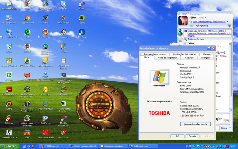Switch to the Avançado tab
Screen dimensions: 238x149
point(206,58)
